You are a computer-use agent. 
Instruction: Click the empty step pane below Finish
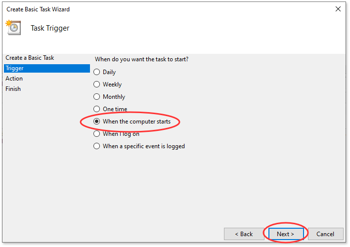point(47,158)
